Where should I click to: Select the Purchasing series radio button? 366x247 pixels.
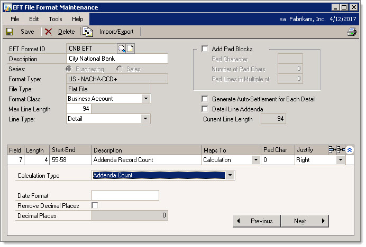(69, 69)
